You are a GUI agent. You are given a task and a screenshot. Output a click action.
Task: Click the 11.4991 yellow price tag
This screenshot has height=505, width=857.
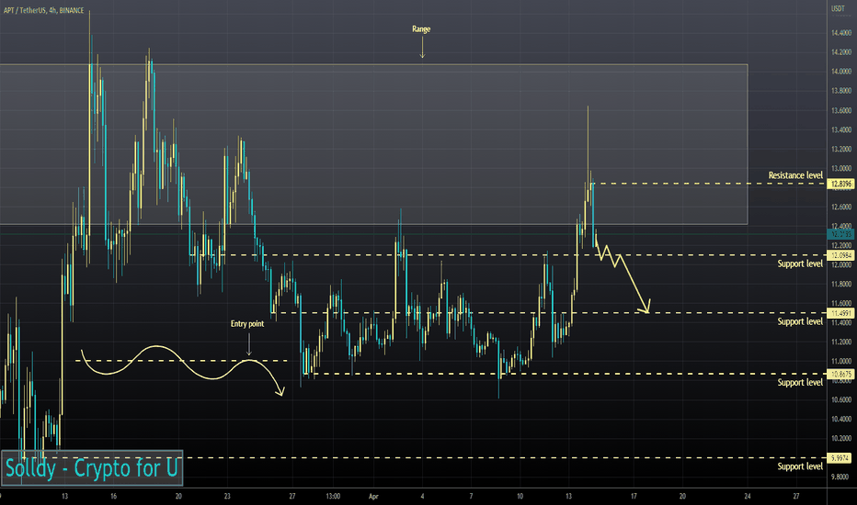click(x=841, y=313)
